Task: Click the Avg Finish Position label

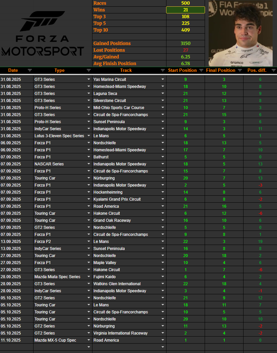Action: tap(115, 63)
